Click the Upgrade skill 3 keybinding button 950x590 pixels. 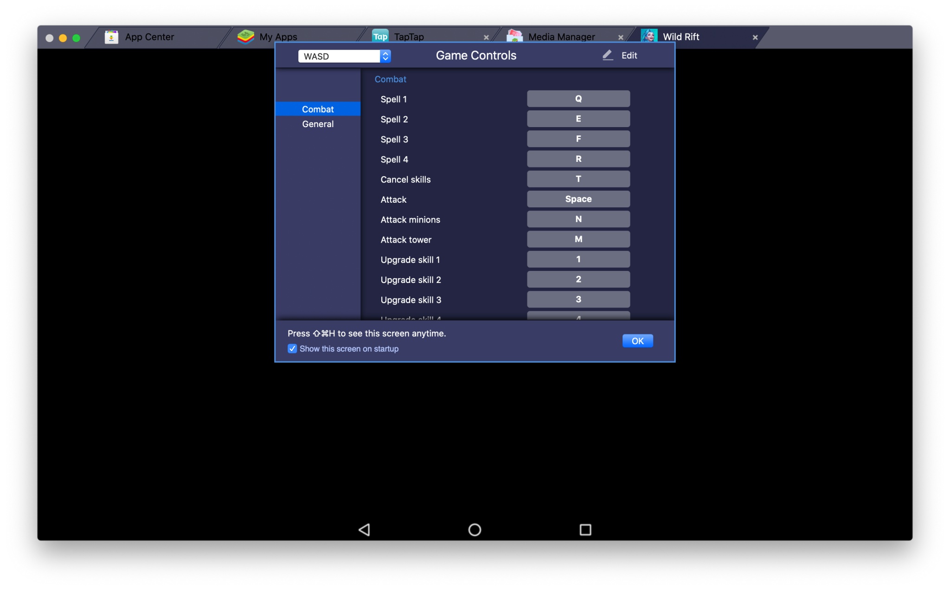point(578,299)
